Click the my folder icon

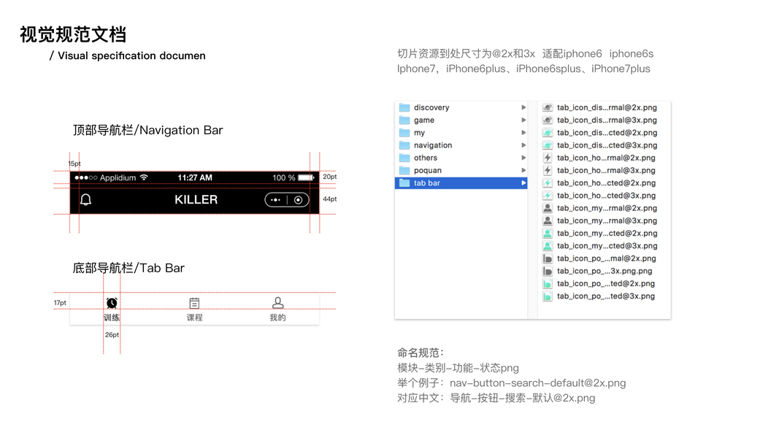tap(404, 133)
